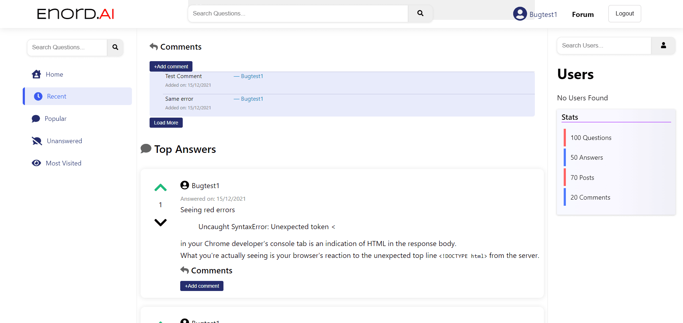The width and height of the screenshot is (683, 323).
Task: Select Recent in the sidebar
Action: [77, 96]
